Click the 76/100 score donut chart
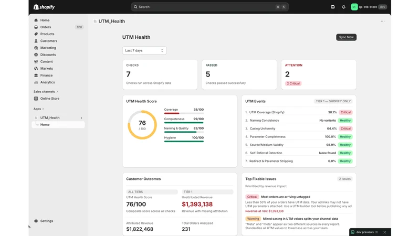Viewport: 420px width, 236px height. [x=142, y=125]
